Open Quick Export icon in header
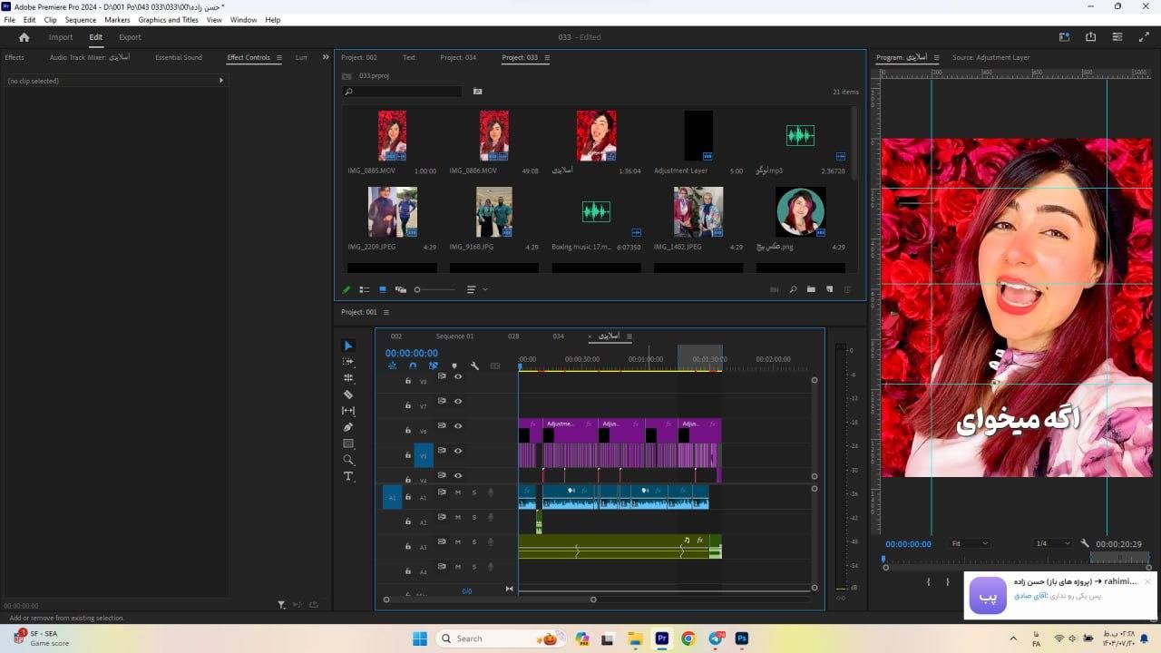Image resolution: width=1161 pixels, height=653 pixels. click(x=1090, y=37)
